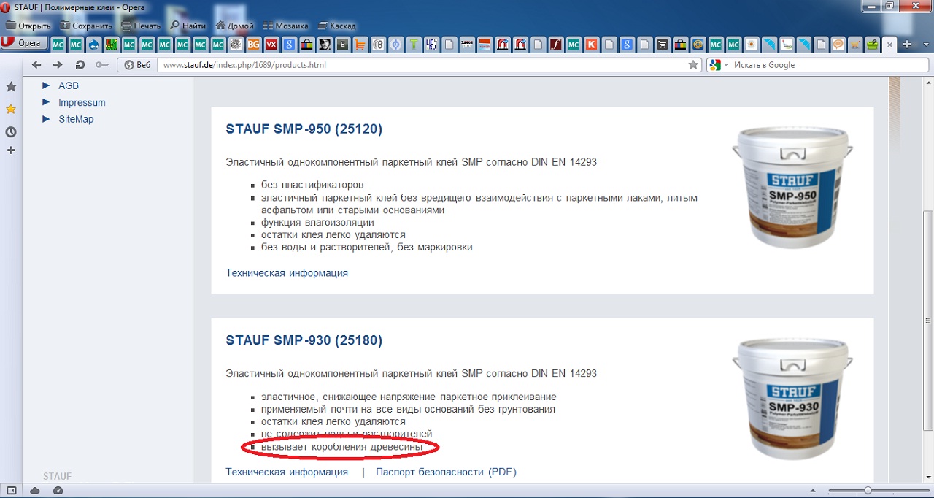Click the yellow star sidebar panel icon
934x498 pixels.
[x=11, y=110]
